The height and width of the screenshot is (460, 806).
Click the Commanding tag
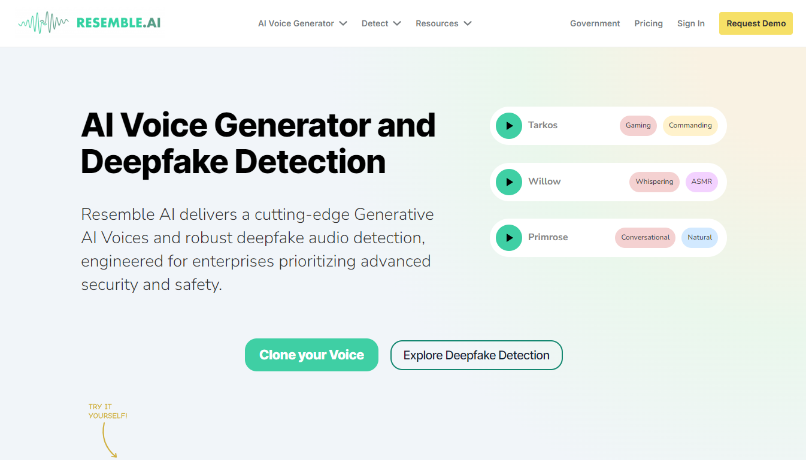[690, 126]
